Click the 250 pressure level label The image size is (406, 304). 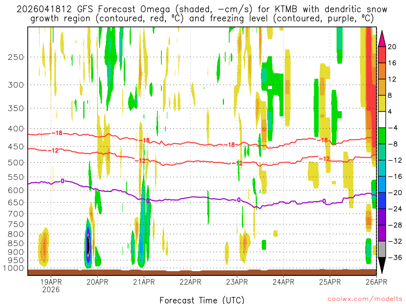tap(16, 57)
